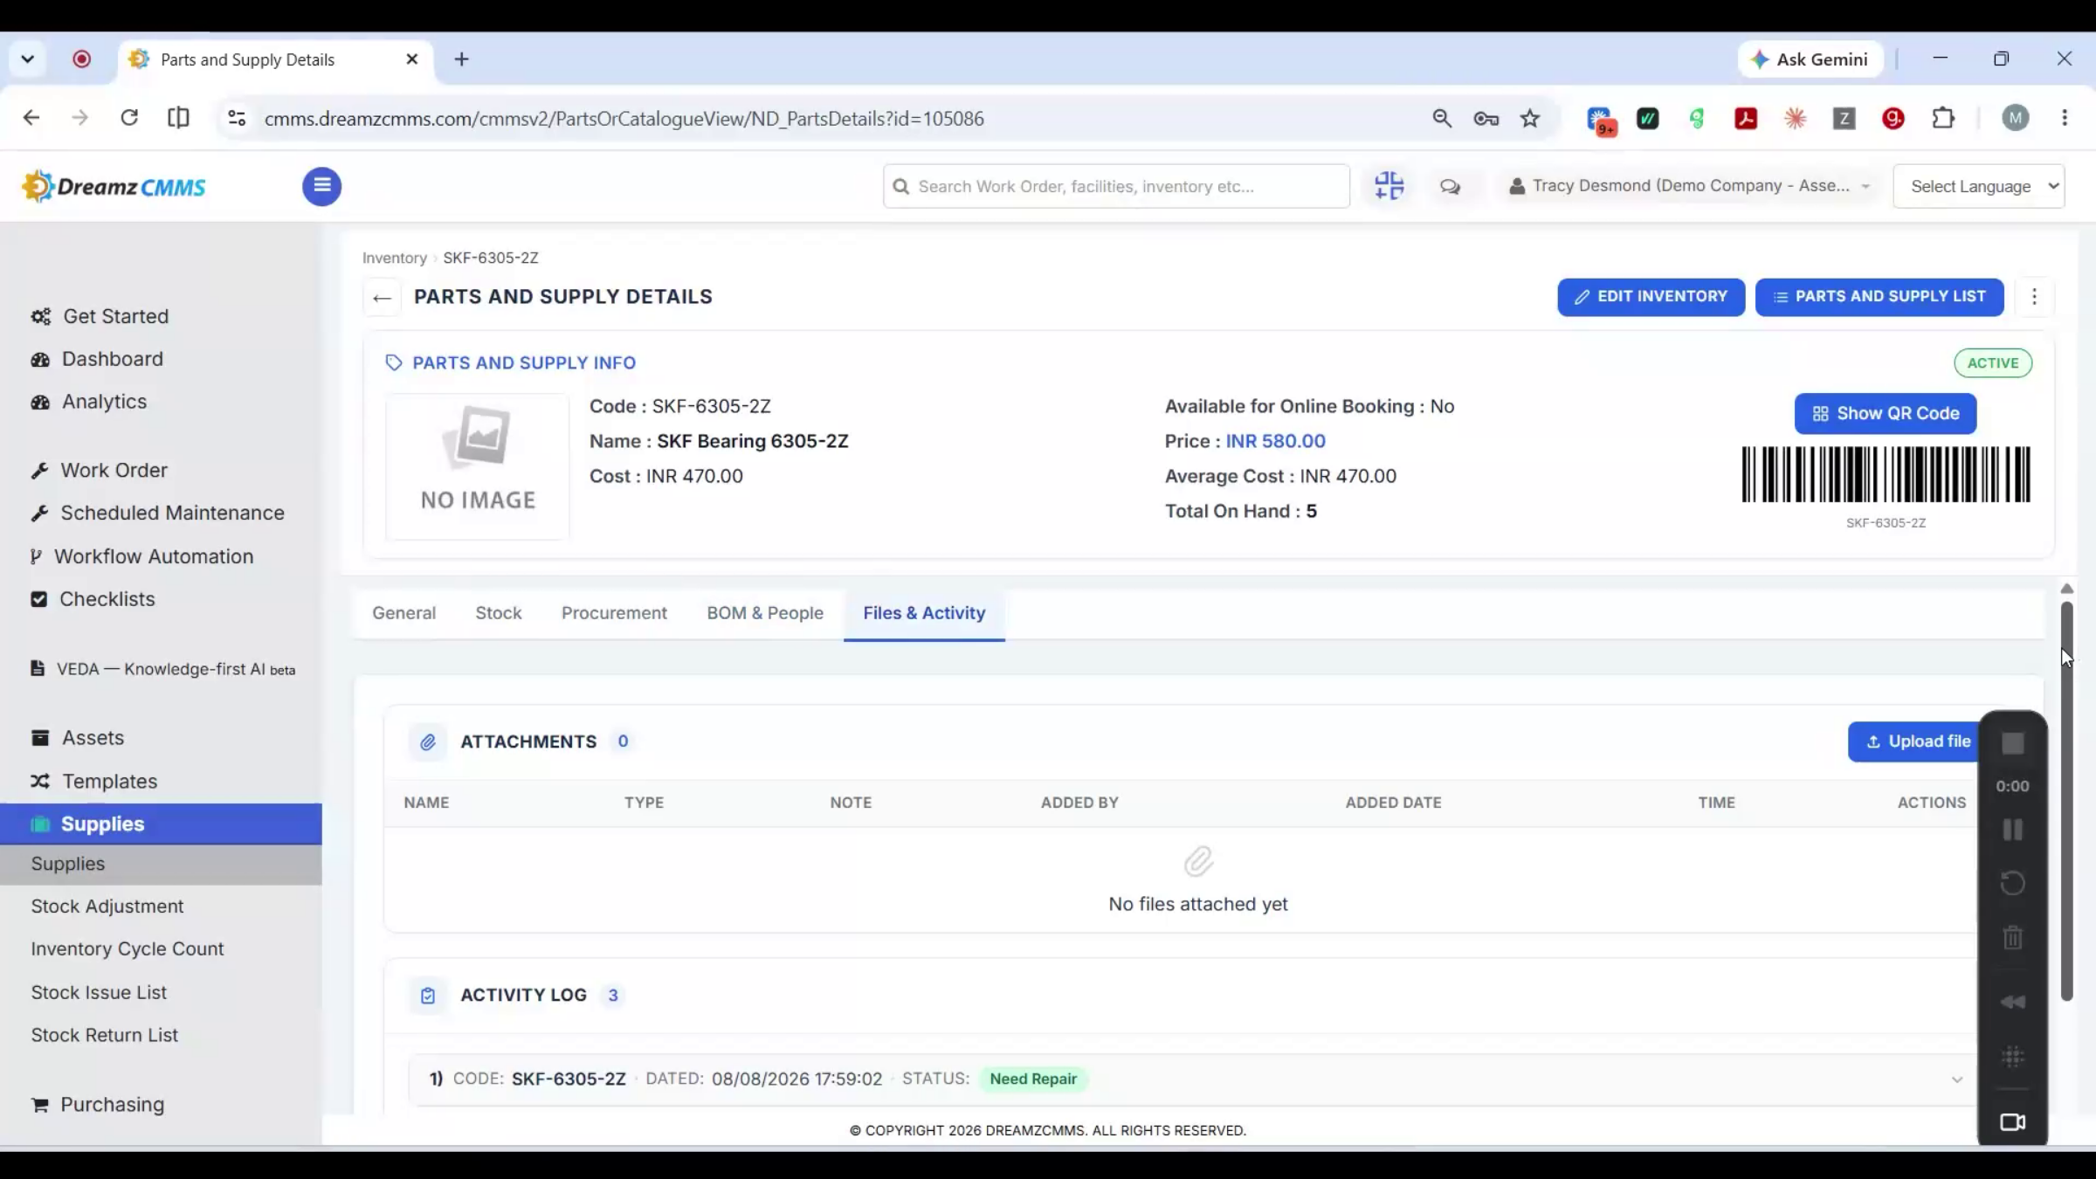Switch to the Procurement tab
2096x1179 pixels.
click(614, 613)
